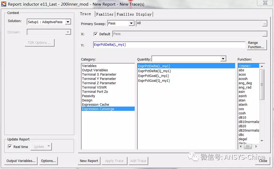Click the function list vertical scrollbar thumb
The width and height of the screenshot is (274, 169).
[x=262, y=85]
